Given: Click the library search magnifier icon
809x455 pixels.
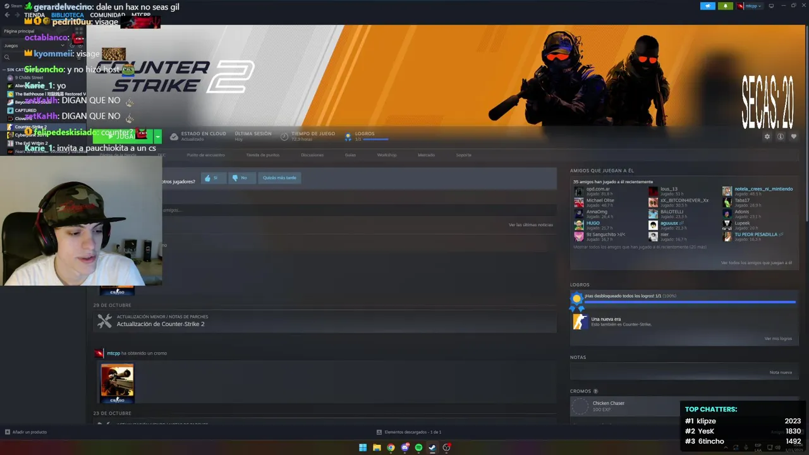Looking at the screenshot, I should (x=7, y=58).
